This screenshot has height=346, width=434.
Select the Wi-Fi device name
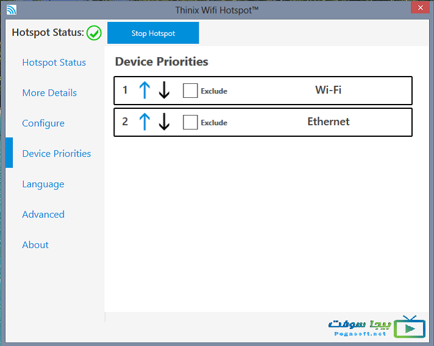pyautogui.click(x=329, y=90)
